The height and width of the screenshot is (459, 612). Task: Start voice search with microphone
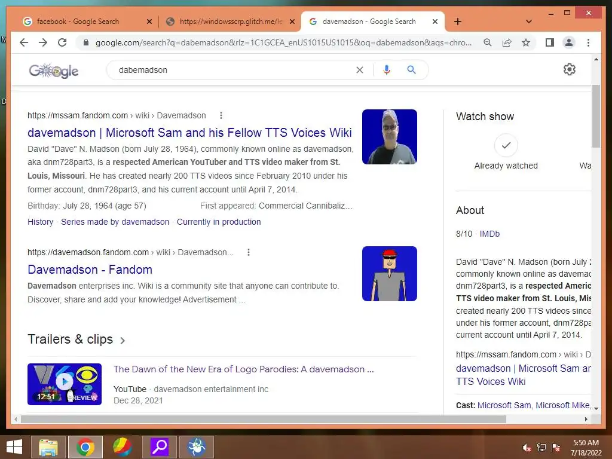(387, 70)
